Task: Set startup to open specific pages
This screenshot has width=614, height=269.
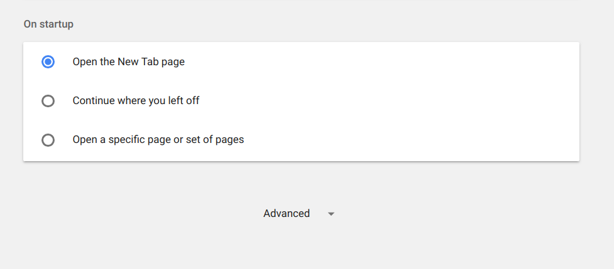Action: tap(48, 140)
